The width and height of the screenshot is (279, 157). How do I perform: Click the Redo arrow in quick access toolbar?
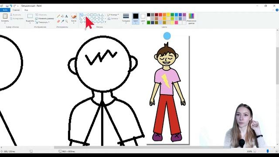14,6
